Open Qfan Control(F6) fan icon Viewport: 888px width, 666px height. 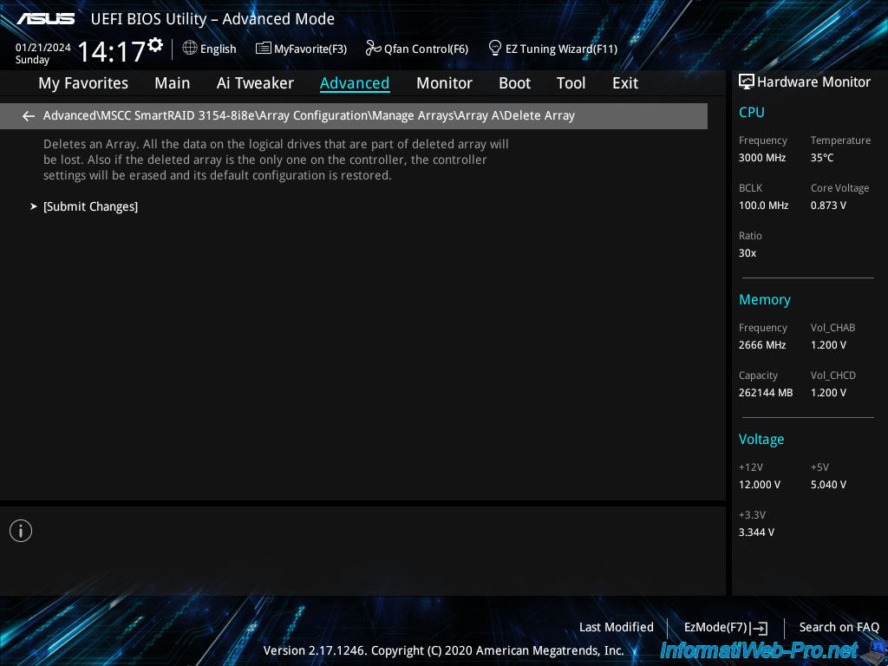point(374,49)
